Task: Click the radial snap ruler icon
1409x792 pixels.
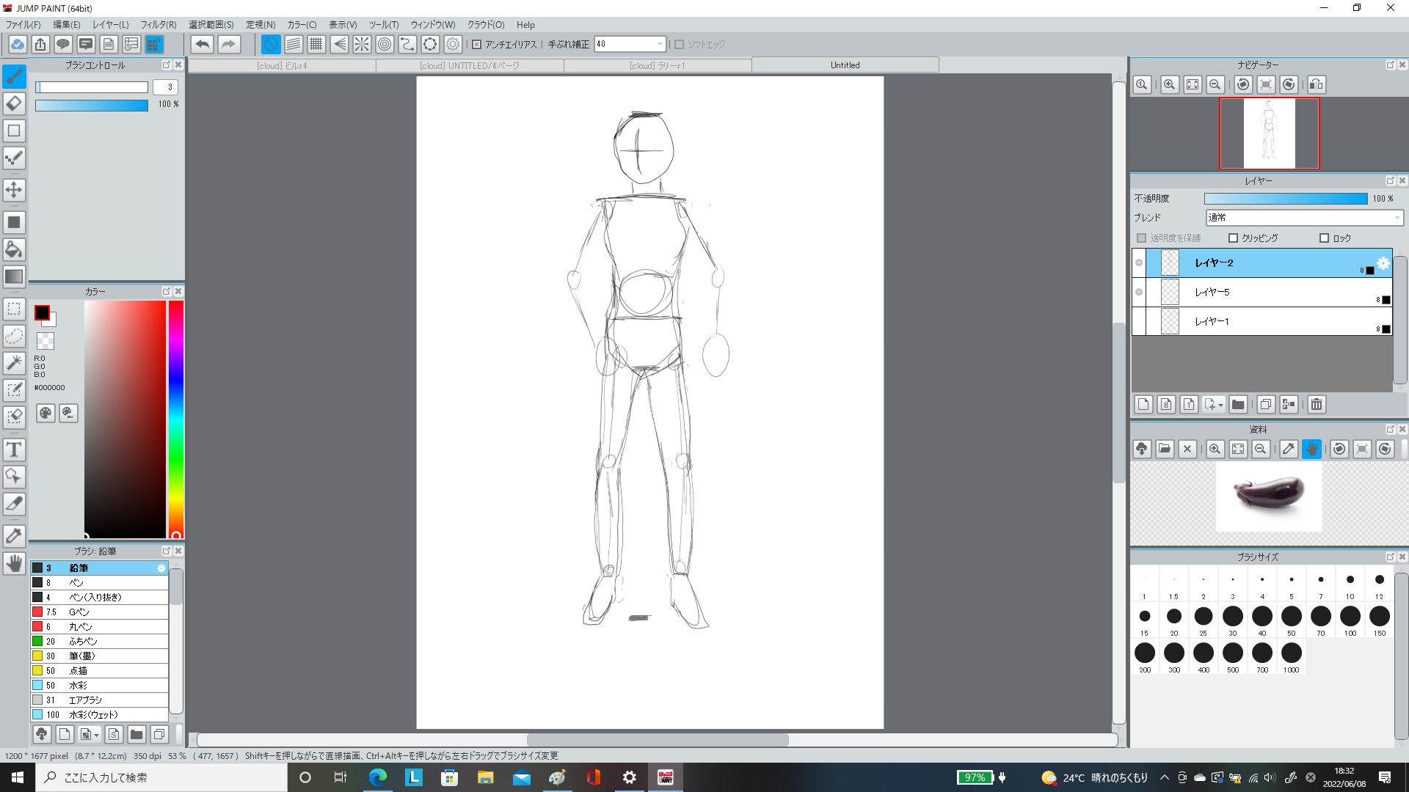Action: point(362,45)
